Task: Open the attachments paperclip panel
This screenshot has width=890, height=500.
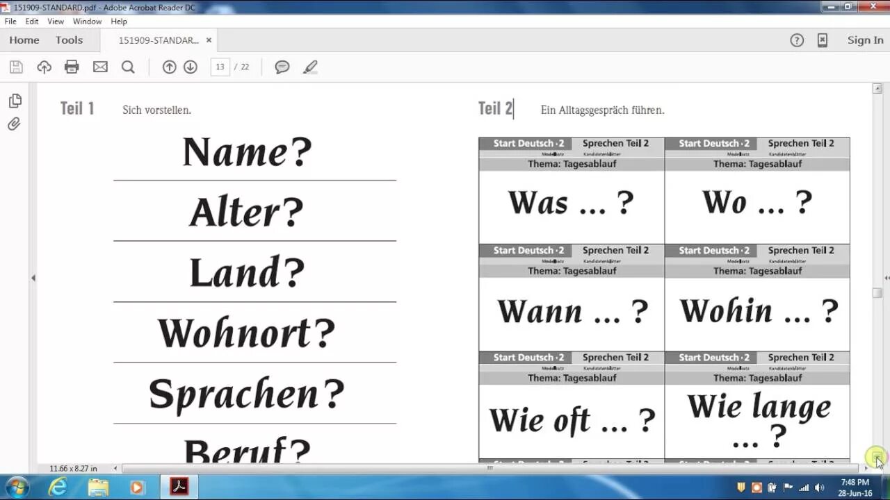Action: pos(15,124)
